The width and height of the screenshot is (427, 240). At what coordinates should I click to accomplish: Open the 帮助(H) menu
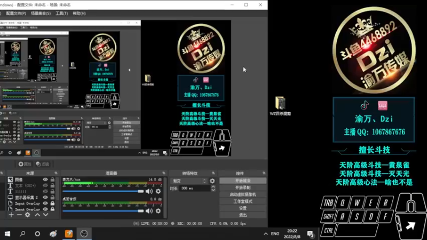point(79,13)
